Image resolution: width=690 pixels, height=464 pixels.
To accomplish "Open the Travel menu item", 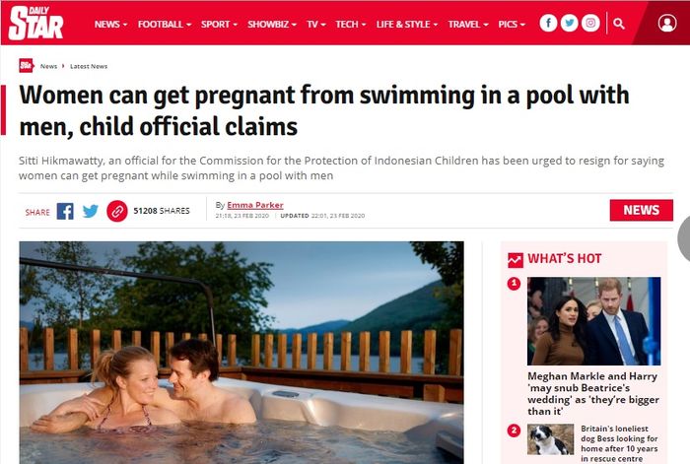I will click(468, 25).
